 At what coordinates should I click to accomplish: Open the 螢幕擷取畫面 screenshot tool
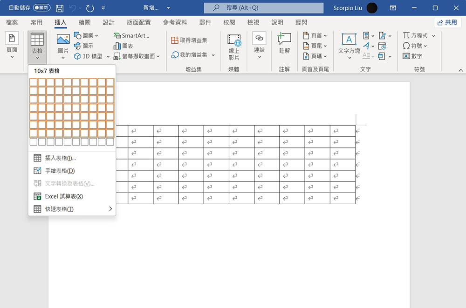tap(133, 56)
